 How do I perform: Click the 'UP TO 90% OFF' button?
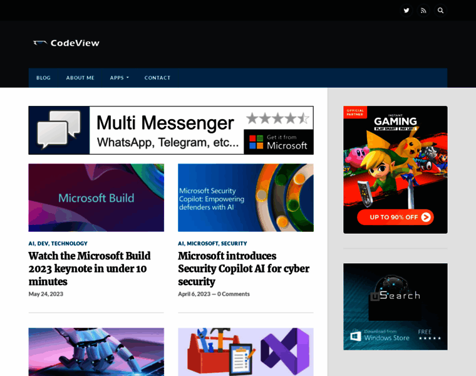[395, 217]
